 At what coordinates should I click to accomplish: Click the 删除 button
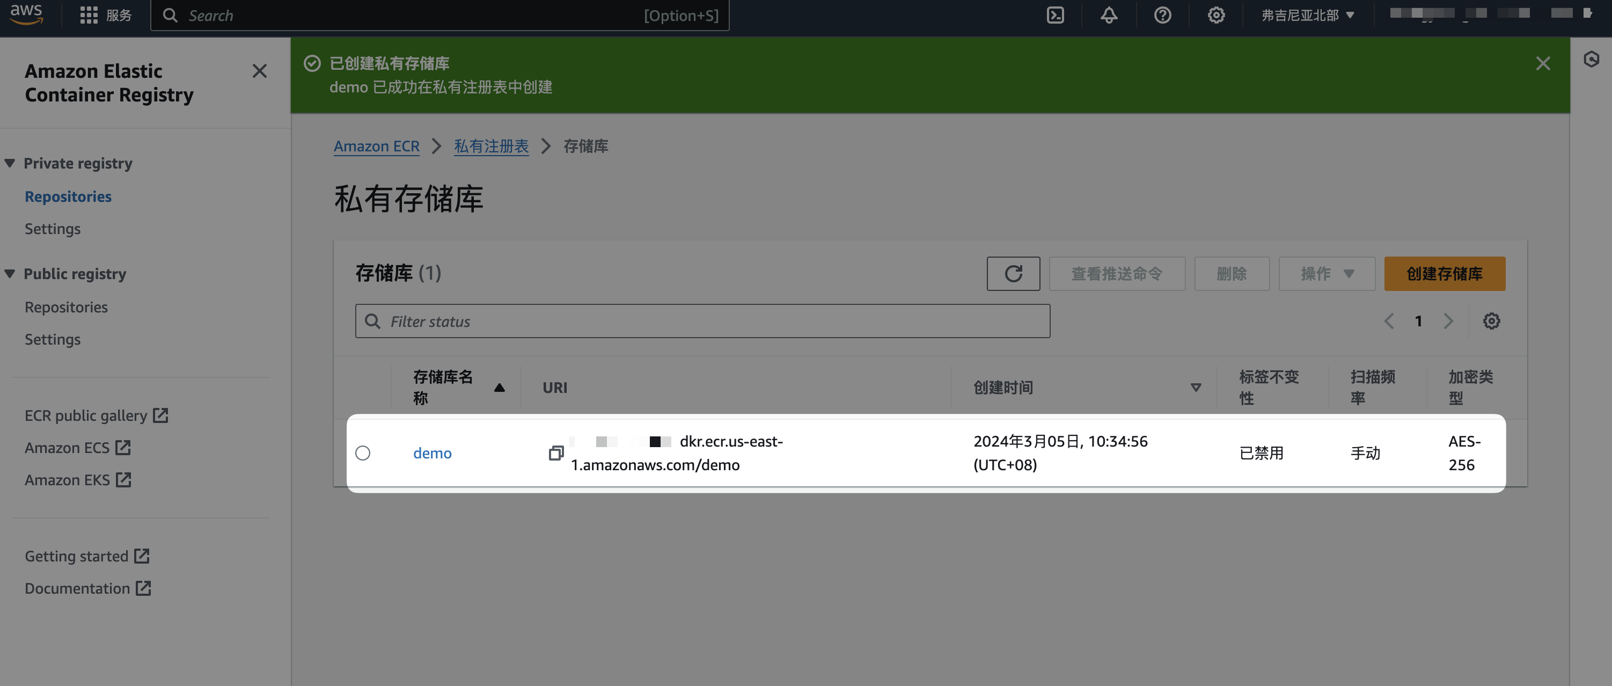point(1232,274)
